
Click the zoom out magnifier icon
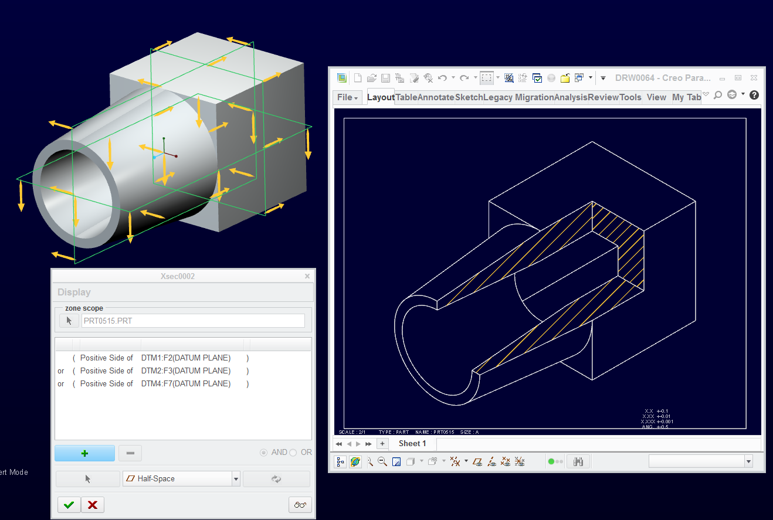[x=382, y=461]
